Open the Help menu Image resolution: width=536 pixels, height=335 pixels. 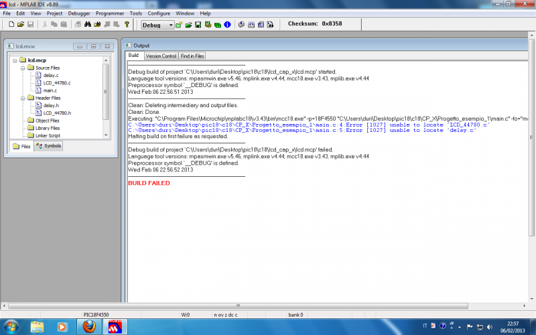coord(205,13)
